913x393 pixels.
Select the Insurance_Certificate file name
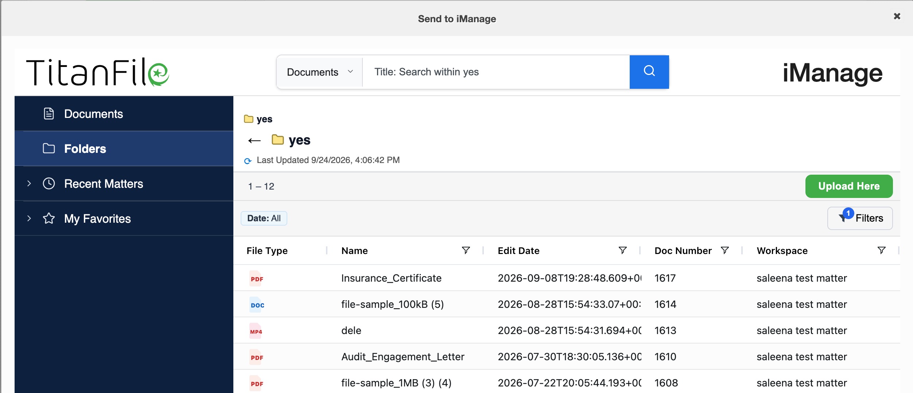(391, 278)
